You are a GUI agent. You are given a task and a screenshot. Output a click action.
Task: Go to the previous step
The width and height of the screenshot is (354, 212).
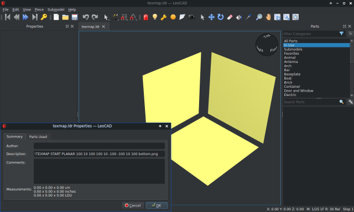(x=17, y=17)
